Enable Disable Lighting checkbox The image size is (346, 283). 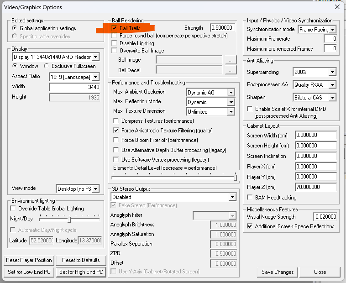[x=115, y=43]
